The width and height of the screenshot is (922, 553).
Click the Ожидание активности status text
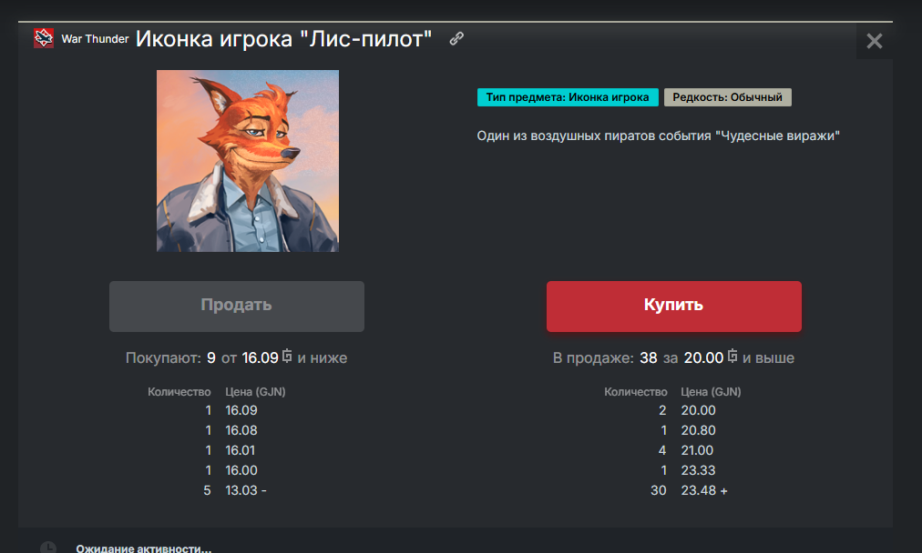[143, 548]
